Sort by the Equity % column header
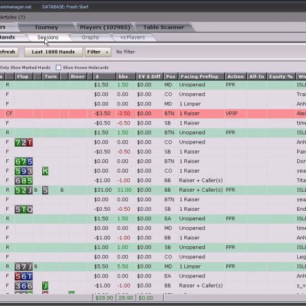 pyautogui.click(x=281, y=76)
